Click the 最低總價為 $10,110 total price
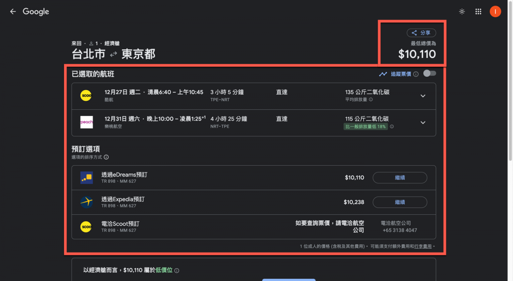 [417, 54]
